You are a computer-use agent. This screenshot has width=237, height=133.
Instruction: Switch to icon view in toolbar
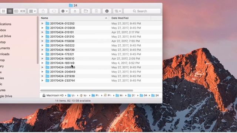point(3,11)
